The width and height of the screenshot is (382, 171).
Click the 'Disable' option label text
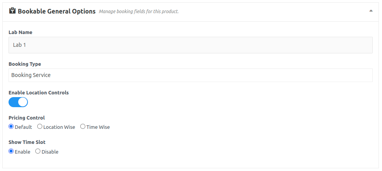click(50, 152)
